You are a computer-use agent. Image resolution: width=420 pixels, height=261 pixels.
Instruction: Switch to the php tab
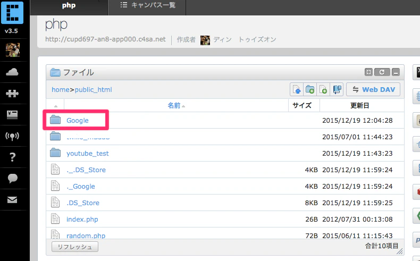click(x=69, y=5)
